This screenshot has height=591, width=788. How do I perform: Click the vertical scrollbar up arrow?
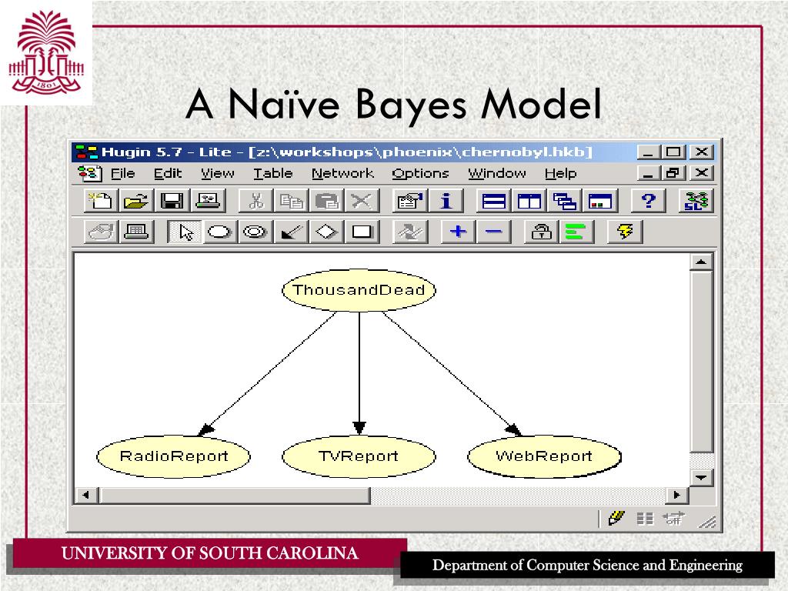(702, 262)
